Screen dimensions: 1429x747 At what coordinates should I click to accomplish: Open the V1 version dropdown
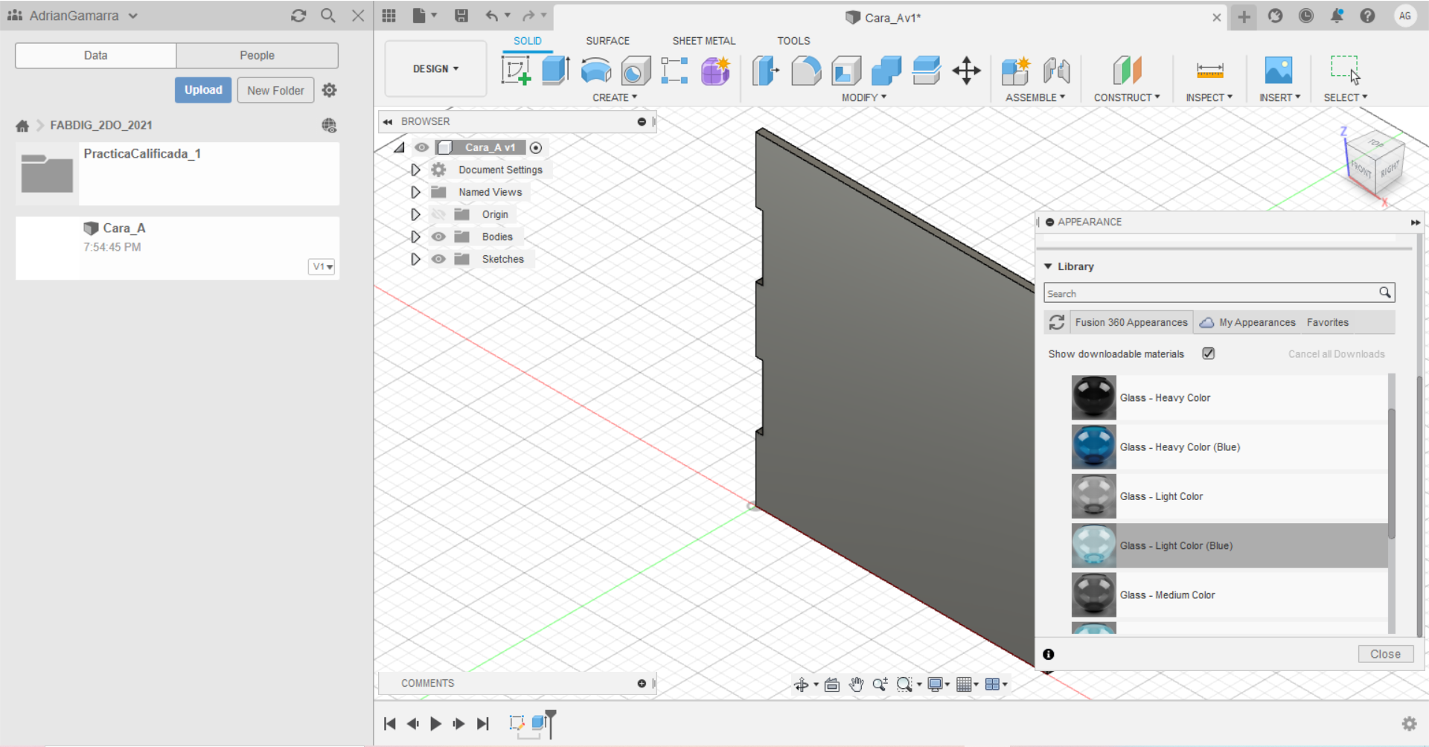tap(322, 266)
